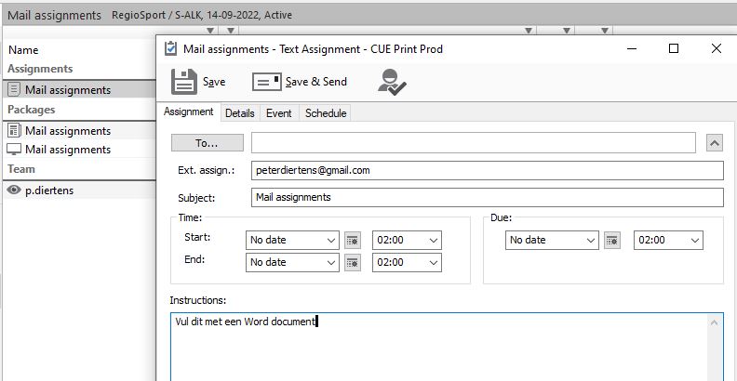Open the End time 02:00 dropdown
The height and width of the screenshot is (381, 737).
pyautogui.click(x=433, y=262)
